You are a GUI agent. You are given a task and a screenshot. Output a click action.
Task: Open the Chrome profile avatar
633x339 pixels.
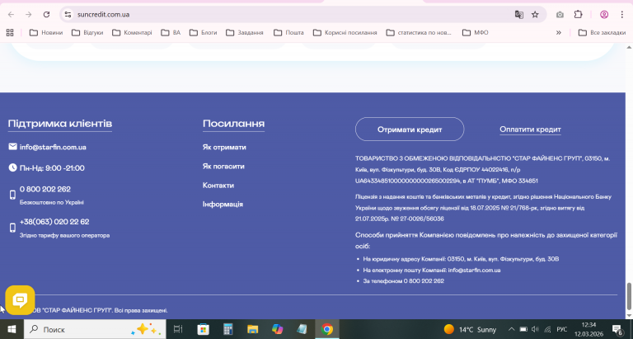tap(604, 15)
